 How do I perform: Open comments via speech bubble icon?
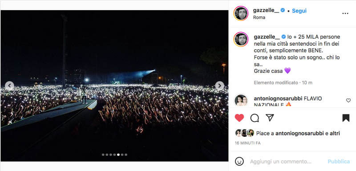point(255,118)
